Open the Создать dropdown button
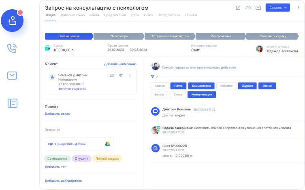 tap(278, 8)
